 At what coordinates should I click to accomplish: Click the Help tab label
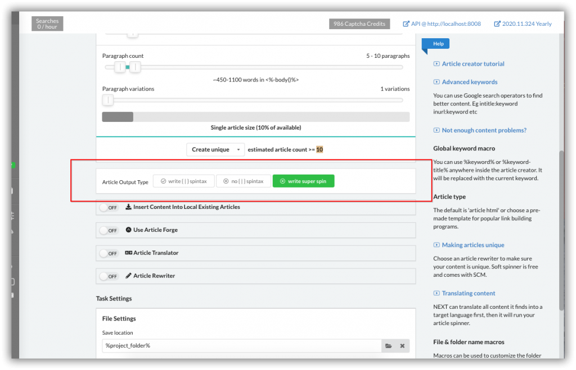tap(438, 44)
